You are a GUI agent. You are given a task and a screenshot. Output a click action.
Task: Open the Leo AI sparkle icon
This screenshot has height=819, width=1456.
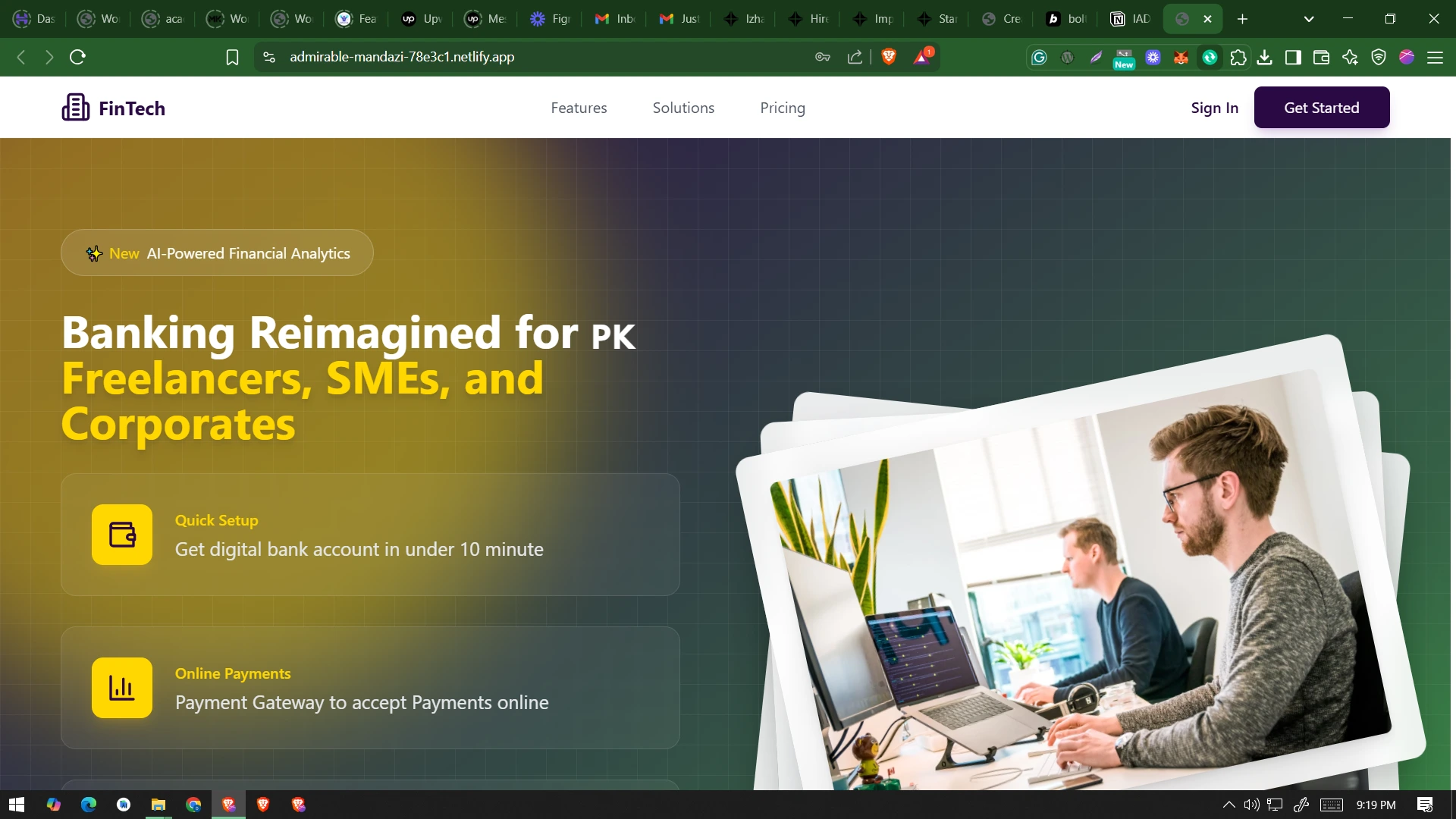click(1351, 57)
